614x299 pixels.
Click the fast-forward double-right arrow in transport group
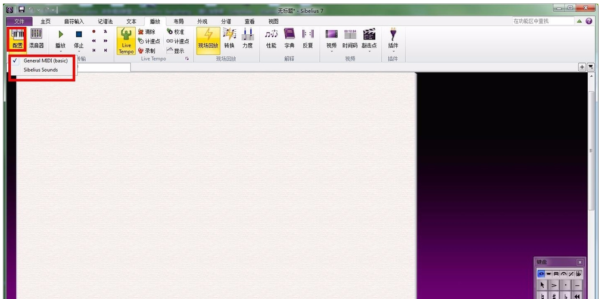pos(105,40)
